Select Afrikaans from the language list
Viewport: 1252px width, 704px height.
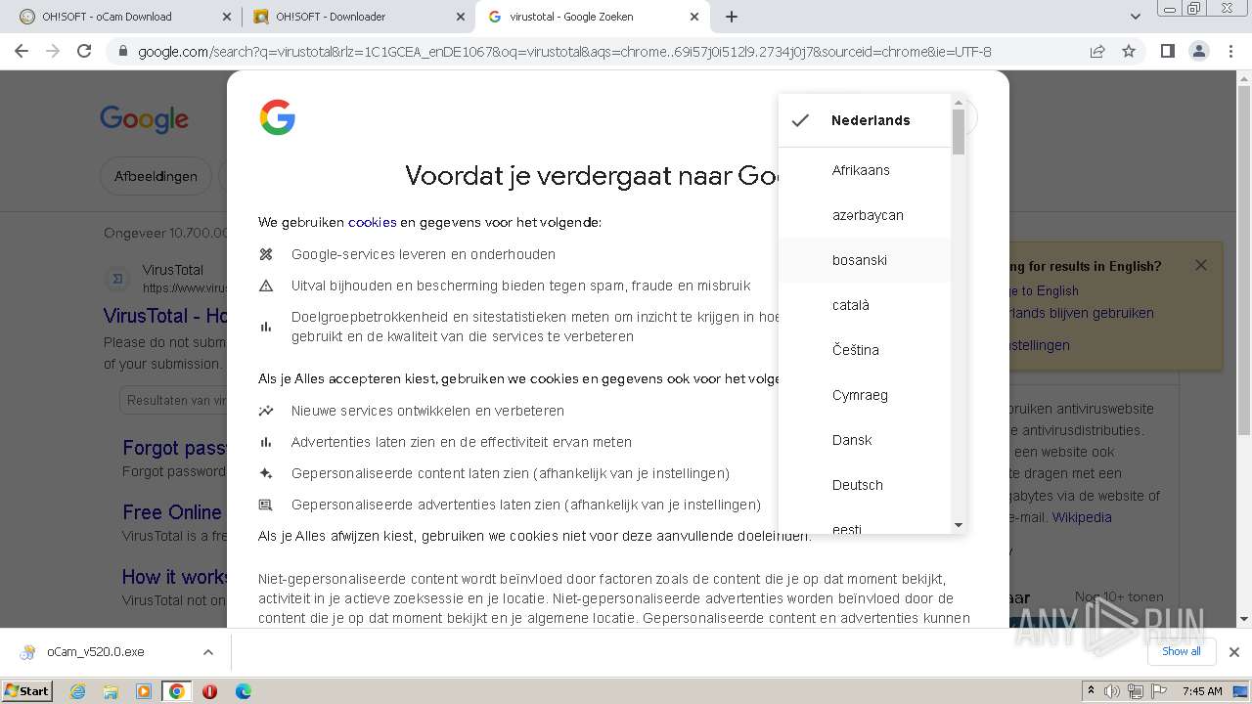(865, 170)
